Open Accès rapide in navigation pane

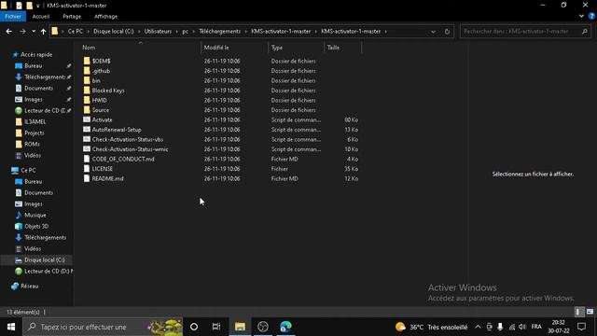(x=36, y=55)
